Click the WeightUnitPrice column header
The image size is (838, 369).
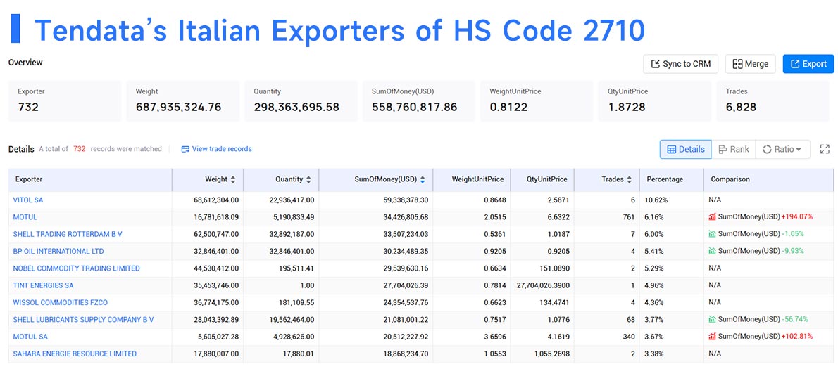[x=472, y=180]
